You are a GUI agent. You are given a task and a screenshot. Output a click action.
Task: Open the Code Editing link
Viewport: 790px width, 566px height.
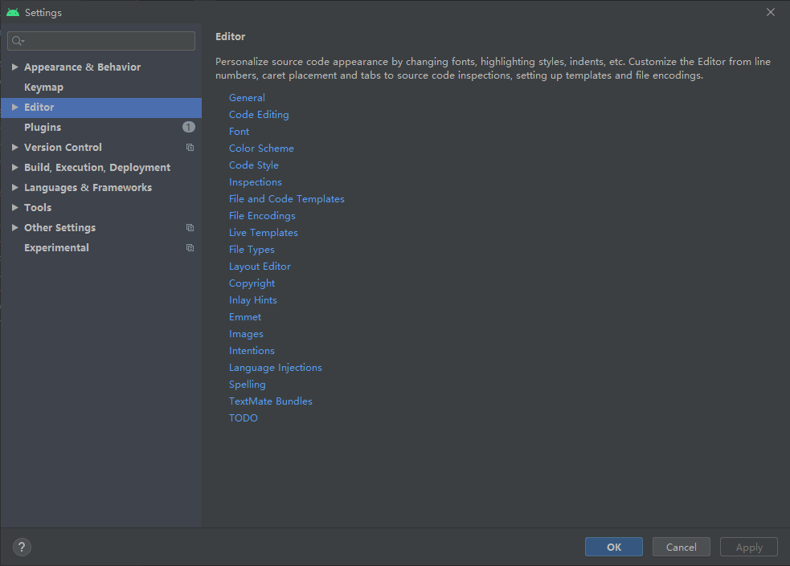pos(259,115)
